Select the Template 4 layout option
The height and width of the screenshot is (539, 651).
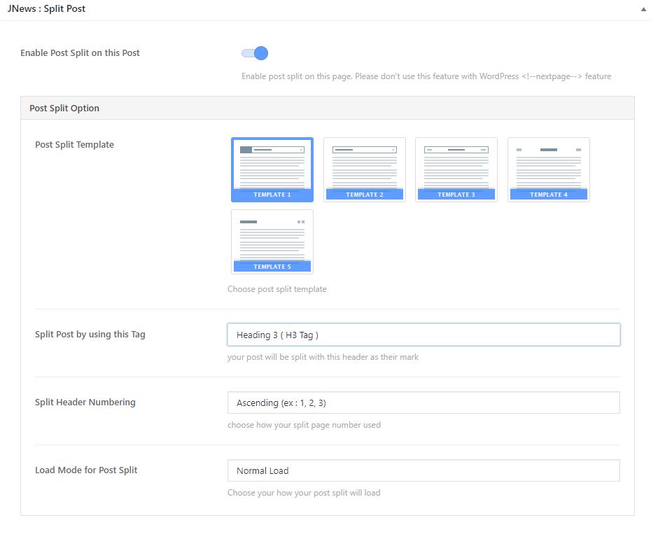coord(548,169)
